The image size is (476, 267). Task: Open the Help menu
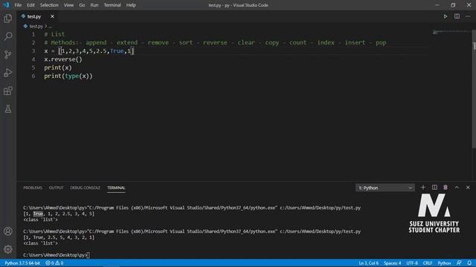tap(131, 5)
